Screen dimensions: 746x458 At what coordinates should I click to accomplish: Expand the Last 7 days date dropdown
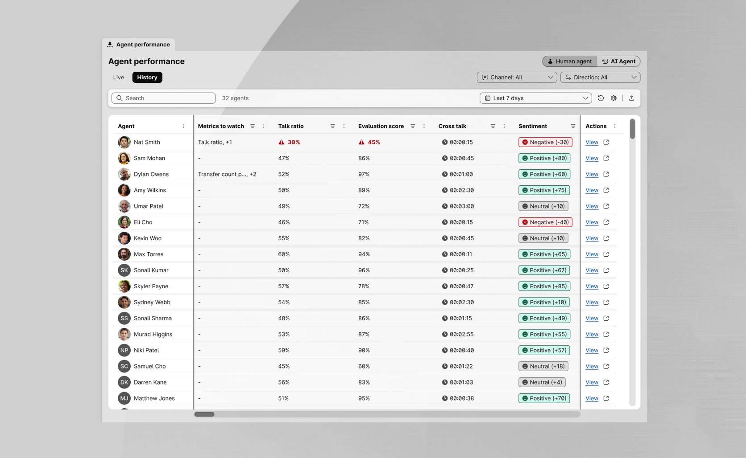535,98
